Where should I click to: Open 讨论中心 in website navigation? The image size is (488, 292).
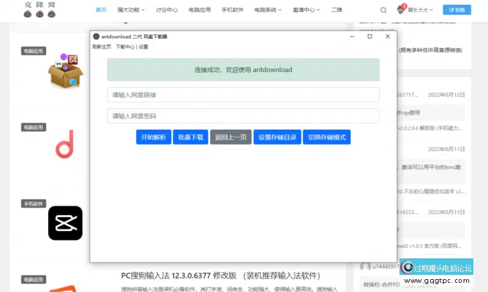[x=167, y=10]
